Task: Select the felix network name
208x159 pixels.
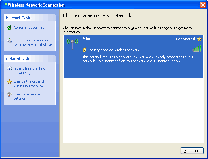Action: pyautogui.click(x=86, y=39)
